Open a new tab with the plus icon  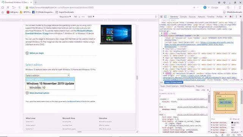pyautogui.click(x=35, y=2)
